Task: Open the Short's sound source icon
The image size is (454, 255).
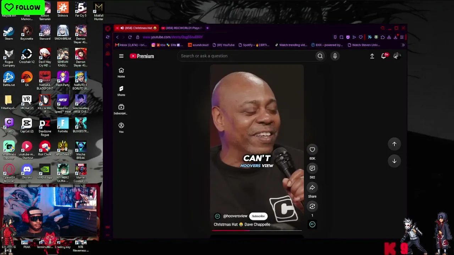Action: coord(312,224)
